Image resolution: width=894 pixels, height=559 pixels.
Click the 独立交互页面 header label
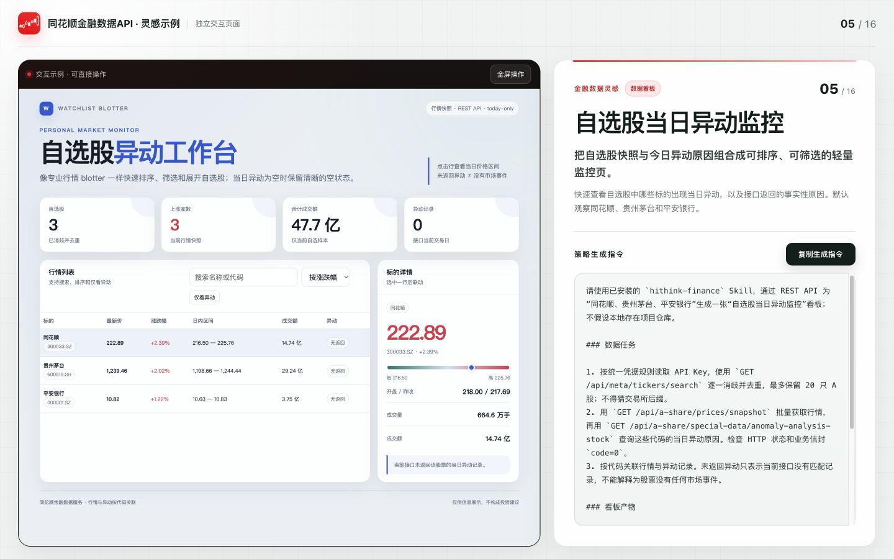217,24
